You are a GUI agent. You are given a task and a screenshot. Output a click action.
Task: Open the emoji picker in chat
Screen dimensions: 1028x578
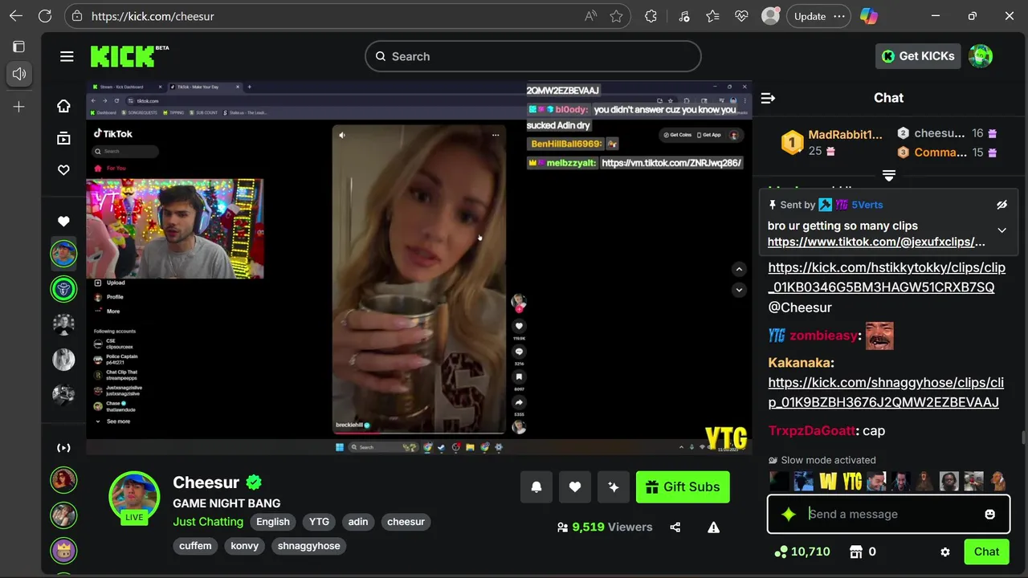click(989, 515)
